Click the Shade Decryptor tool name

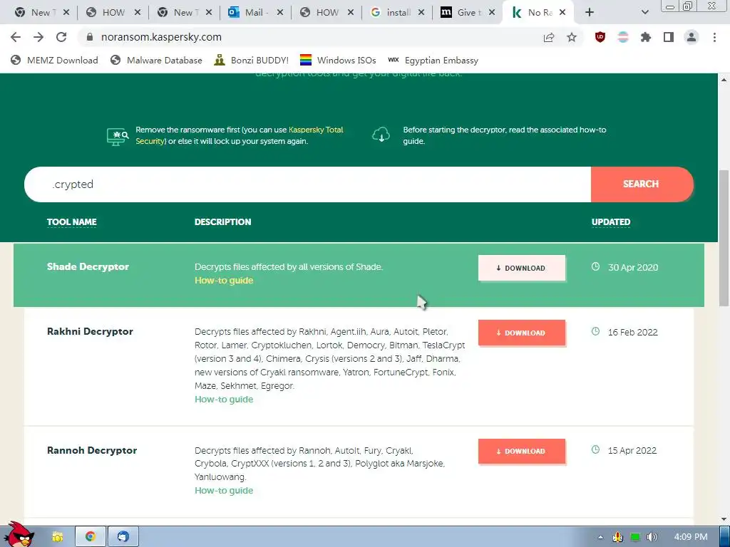(88, 267)
